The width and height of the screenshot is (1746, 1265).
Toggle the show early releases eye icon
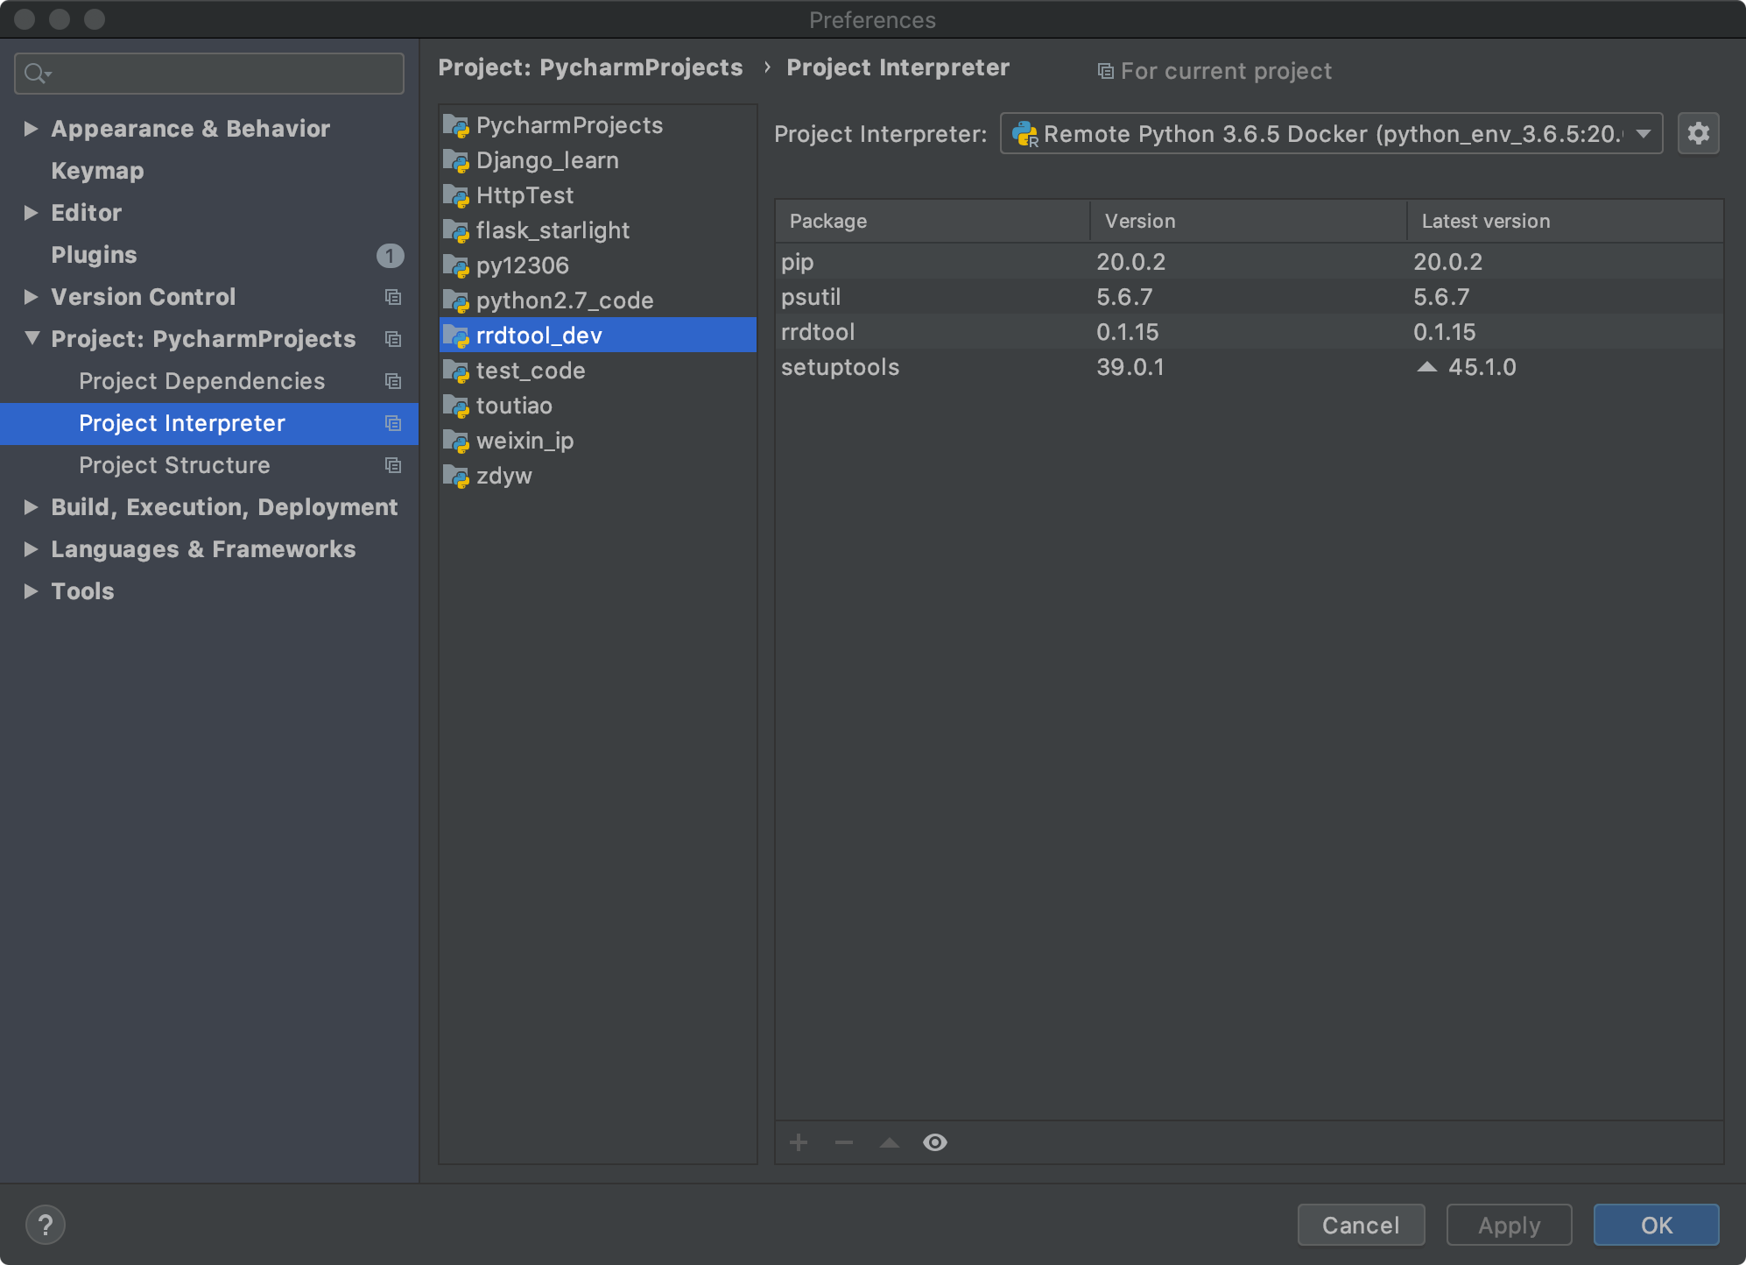pos(934,1142)
